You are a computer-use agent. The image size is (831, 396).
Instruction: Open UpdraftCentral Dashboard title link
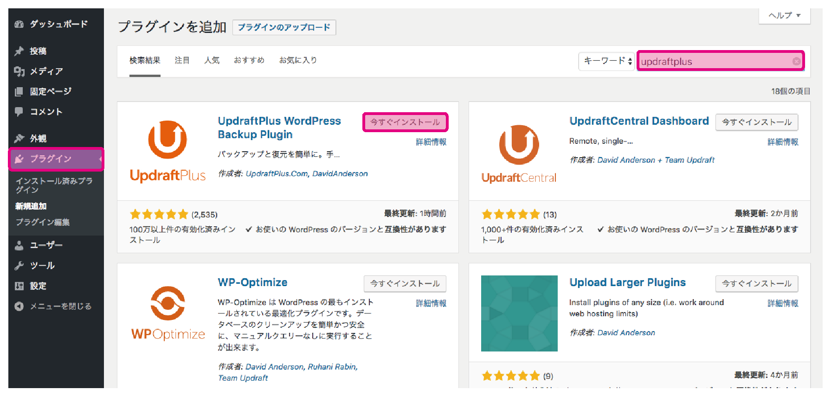point(639,121)
